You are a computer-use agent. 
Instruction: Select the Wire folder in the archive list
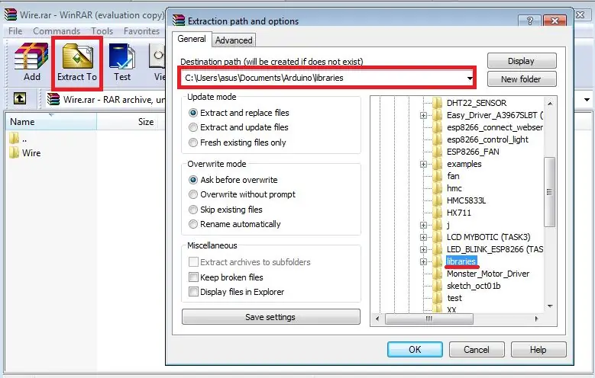pos(25,153)
